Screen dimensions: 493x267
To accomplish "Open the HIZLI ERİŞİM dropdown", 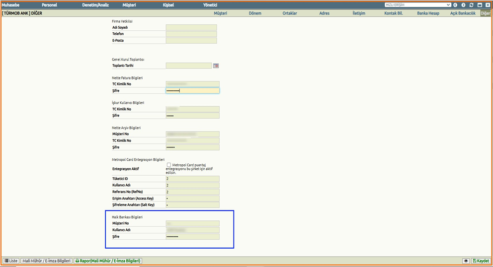I will point(418,5).
